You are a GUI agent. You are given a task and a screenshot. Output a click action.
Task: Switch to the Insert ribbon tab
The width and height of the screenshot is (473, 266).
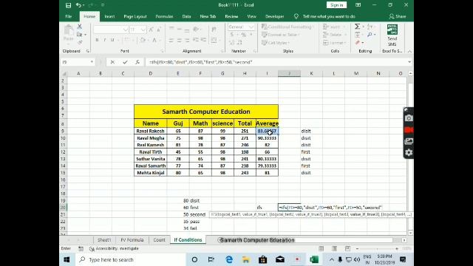point(109,16)
